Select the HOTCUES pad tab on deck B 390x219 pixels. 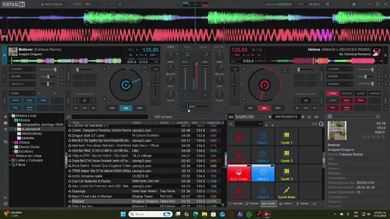[x=347, y=93]
